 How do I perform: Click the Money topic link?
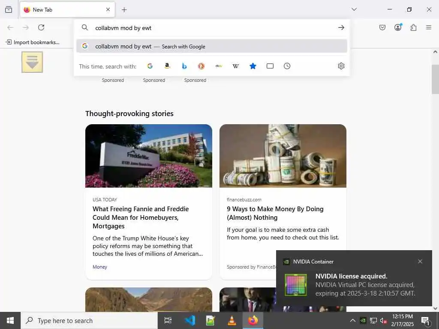pyautogui.click(x=99, y=267)
